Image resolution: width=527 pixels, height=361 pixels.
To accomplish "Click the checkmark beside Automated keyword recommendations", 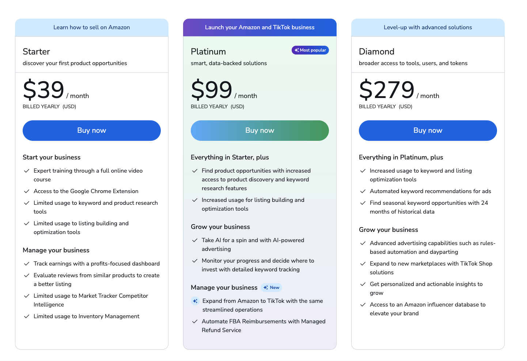I will click(x=363, y=191).
